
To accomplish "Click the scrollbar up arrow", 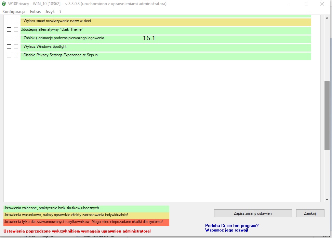I will click(x=327, y=18).
